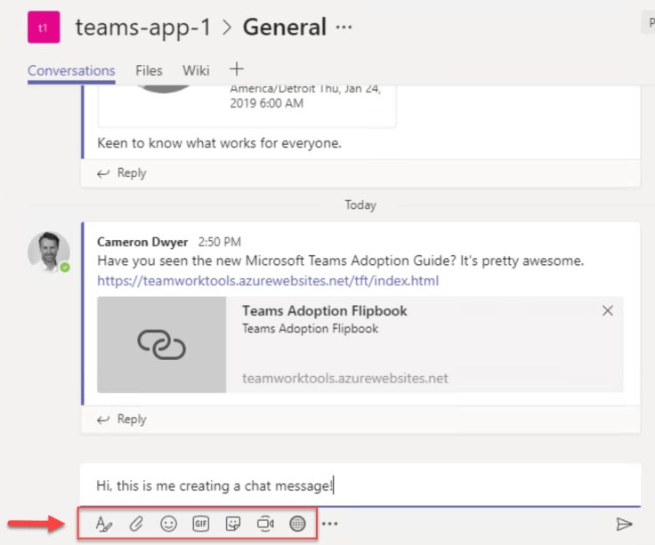Click Cameron Dwyer's profile picture
This screenshot has height=545, width=655.
coord(49,252)
